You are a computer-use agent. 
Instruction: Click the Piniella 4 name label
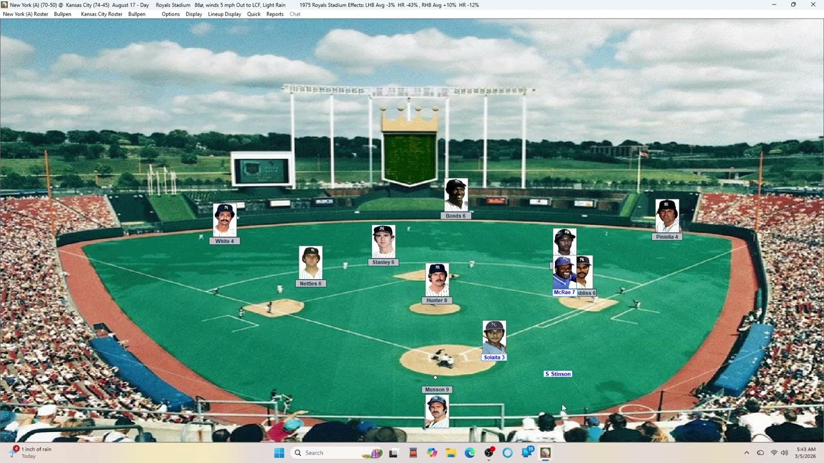click(667, 237)
